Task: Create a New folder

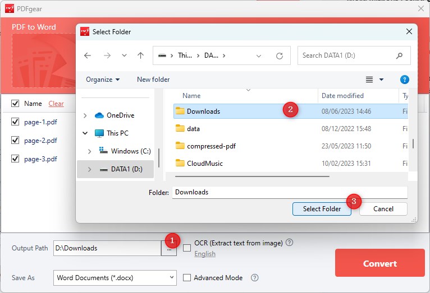Action: (153, 80)
